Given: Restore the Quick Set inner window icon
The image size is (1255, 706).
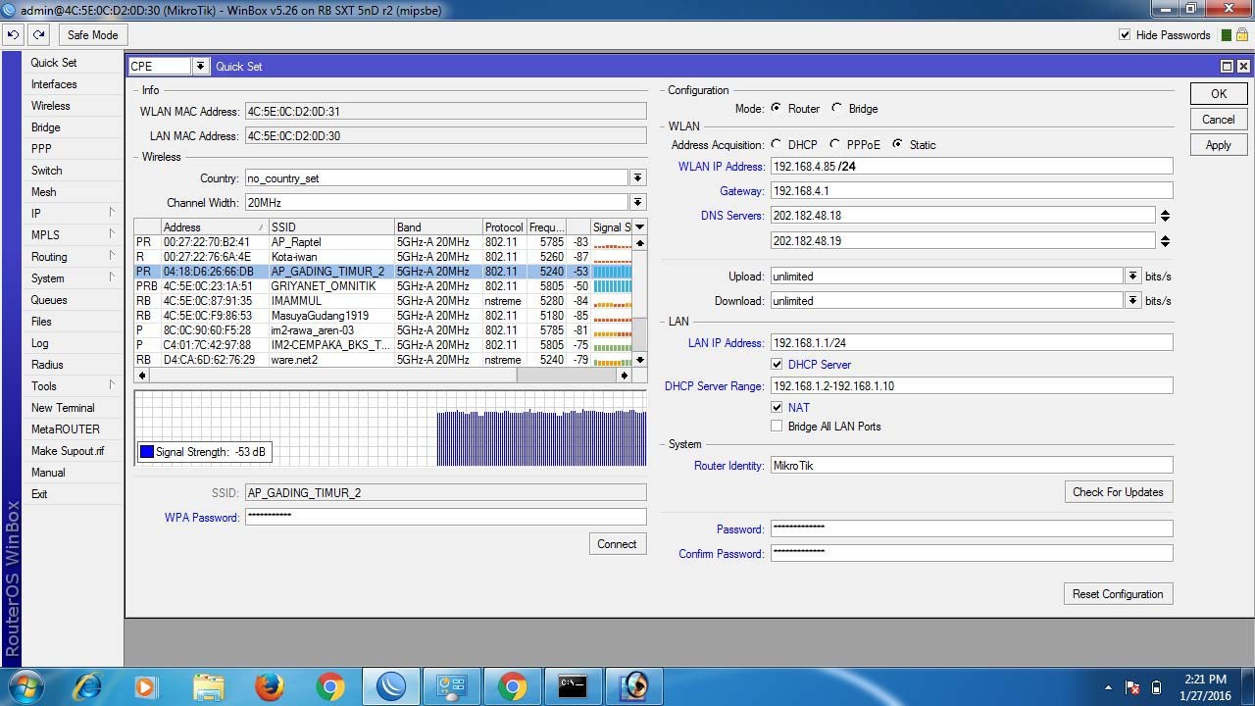Looking at the screenshot, I should (1227, 66).
